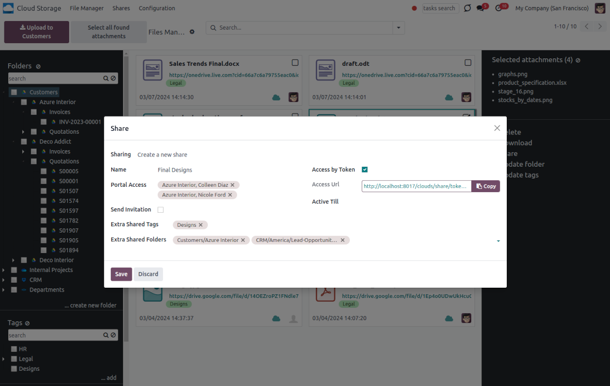
Task: Click the Name field with Final Designs
Action: click(227, 170)
